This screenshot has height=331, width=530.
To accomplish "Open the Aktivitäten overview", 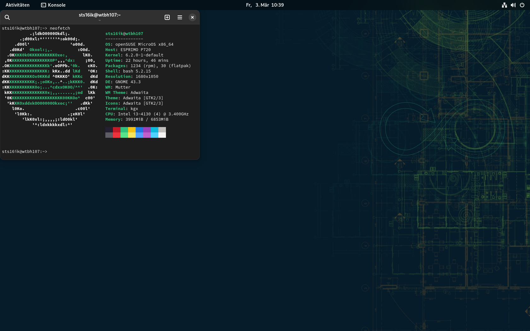I will pyautogui.click(x=18, y=5).
